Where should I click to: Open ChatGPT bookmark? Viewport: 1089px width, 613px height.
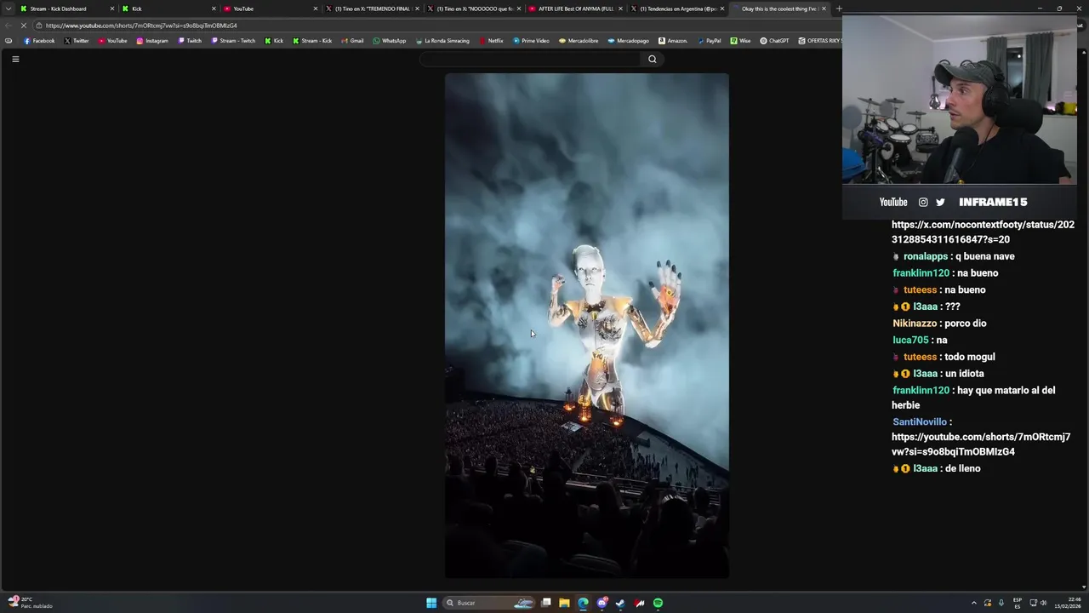(x=774, y=41)
